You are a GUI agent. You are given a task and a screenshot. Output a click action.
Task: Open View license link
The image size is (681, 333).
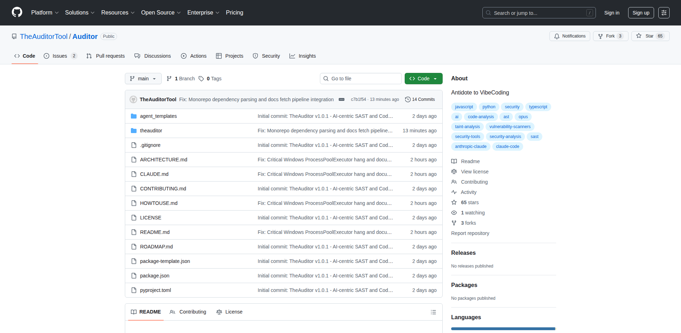point(470,172)
